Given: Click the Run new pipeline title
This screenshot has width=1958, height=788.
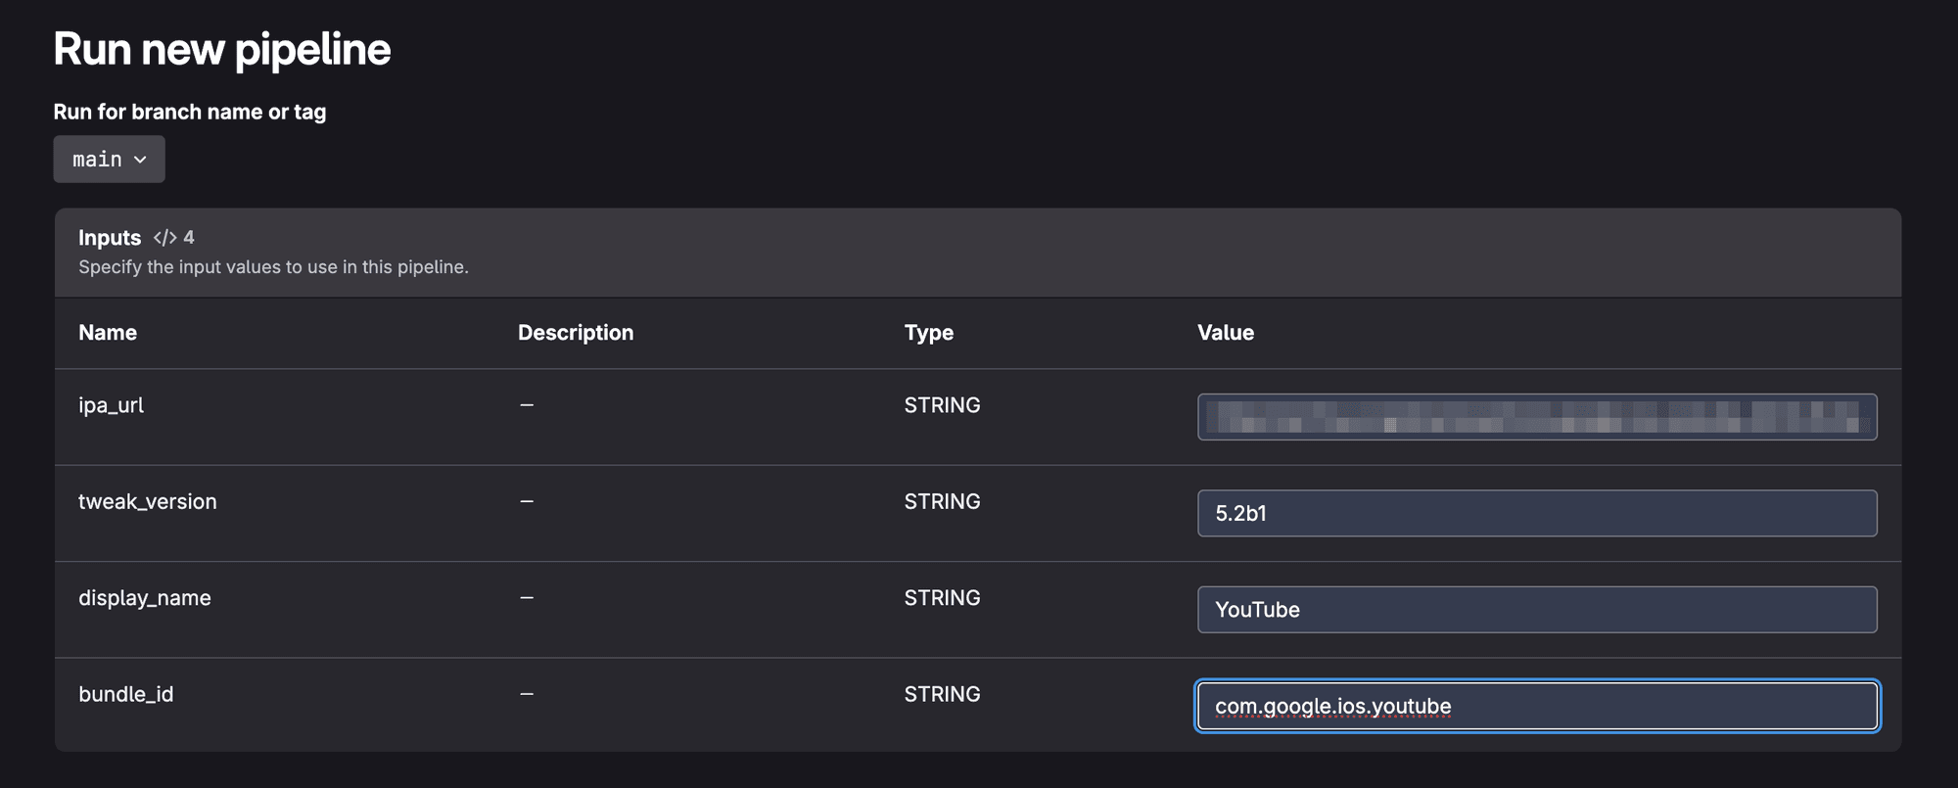Looking at the screenshot, I should click(x=222, y=50).
